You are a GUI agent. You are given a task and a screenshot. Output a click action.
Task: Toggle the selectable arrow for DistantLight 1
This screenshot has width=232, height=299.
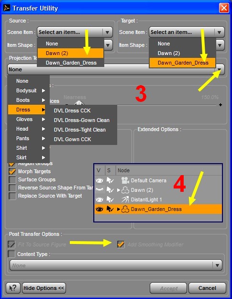click(x=110, y=199)
